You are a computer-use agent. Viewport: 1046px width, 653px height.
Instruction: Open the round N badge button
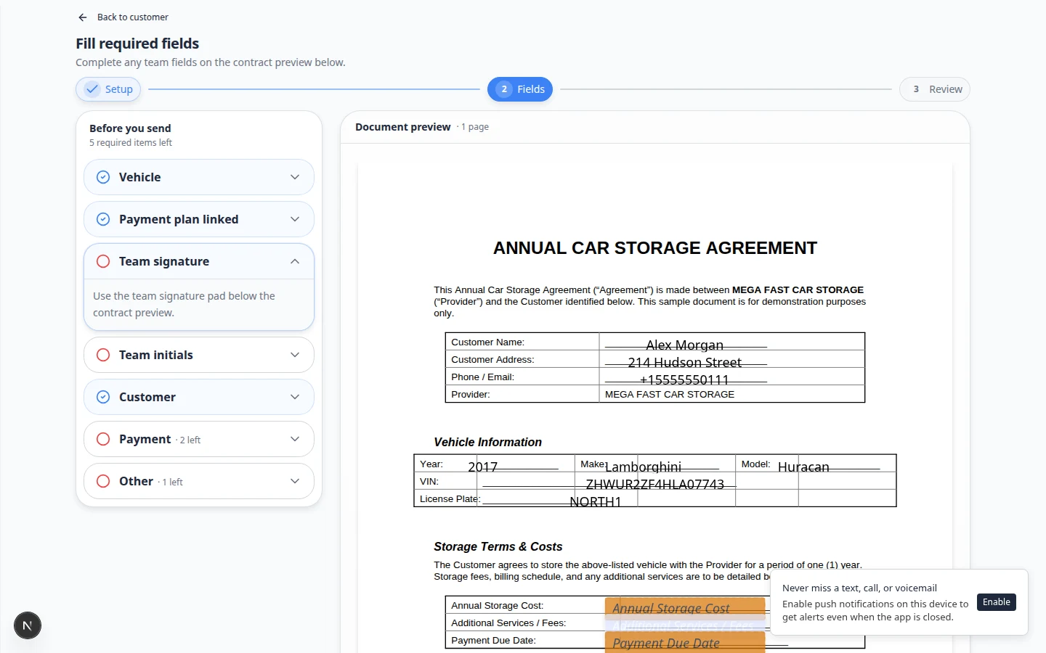pyautogui.click(x=28, y=625)
